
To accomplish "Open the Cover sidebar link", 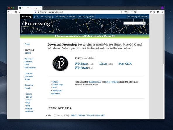I will (x=27, y=44).
